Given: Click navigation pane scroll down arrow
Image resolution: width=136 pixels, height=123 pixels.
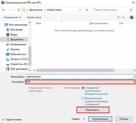Looking at the screenshot, I should tap(30, 70).
